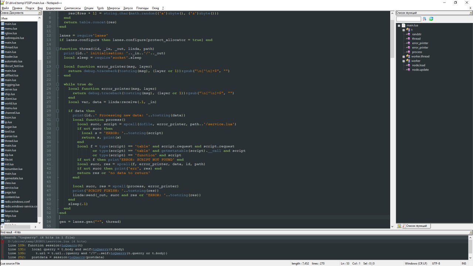Expand the worker.thread node

pos(404,57)
